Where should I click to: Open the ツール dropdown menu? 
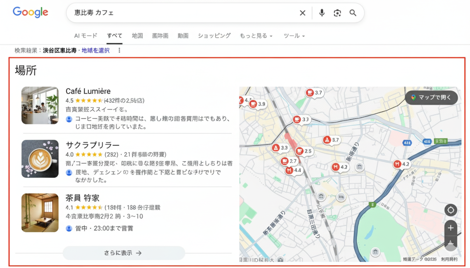294,36
